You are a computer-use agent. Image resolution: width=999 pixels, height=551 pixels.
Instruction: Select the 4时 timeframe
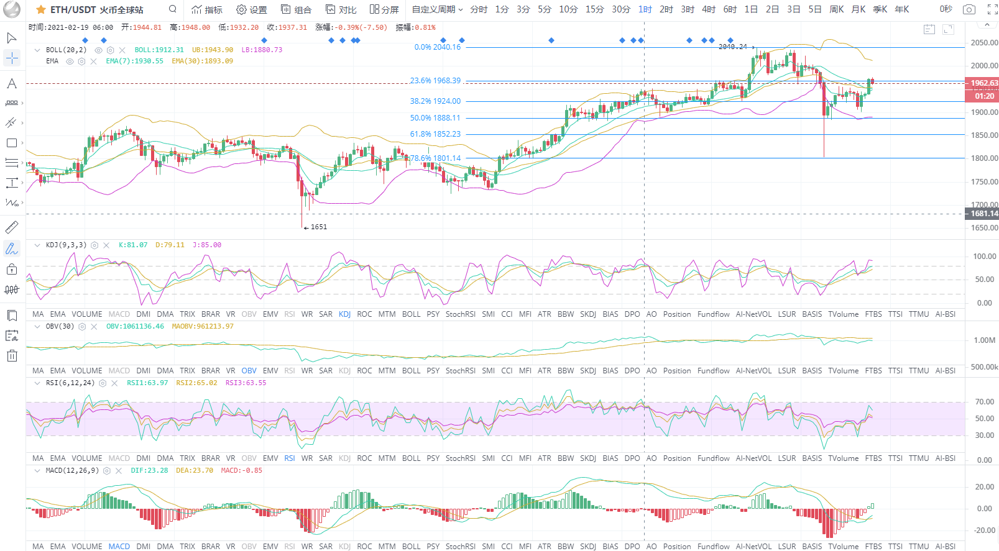pos(709,9)
